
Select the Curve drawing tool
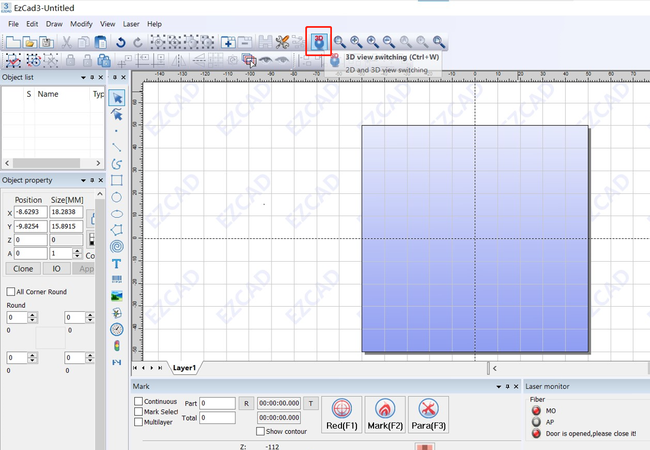(x=117, y=164)
